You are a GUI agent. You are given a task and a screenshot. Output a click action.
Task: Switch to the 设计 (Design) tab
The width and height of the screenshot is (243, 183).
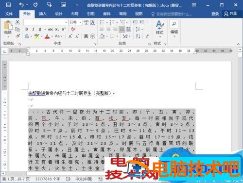59,14
